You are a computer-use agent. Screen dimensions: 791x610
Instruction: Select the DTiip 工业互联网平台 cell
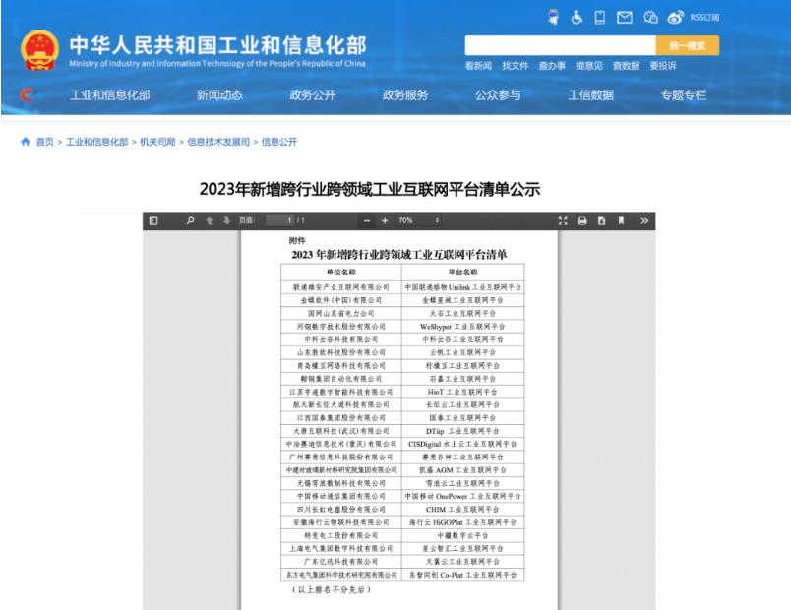pos(462,431)
